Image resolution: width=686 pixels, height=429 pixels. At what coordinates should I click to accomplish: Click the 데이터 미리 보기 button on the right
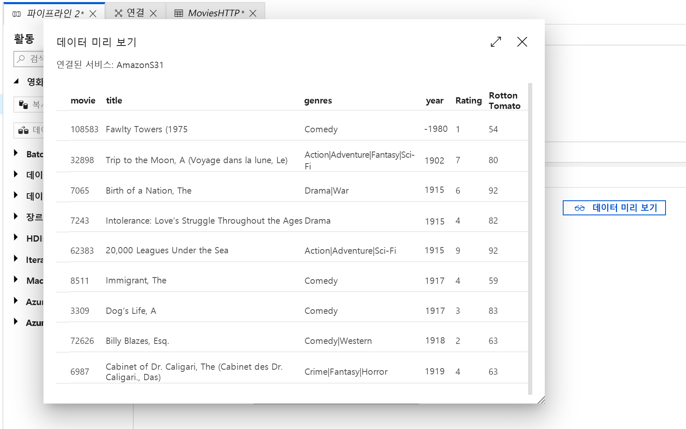(614, 208)
